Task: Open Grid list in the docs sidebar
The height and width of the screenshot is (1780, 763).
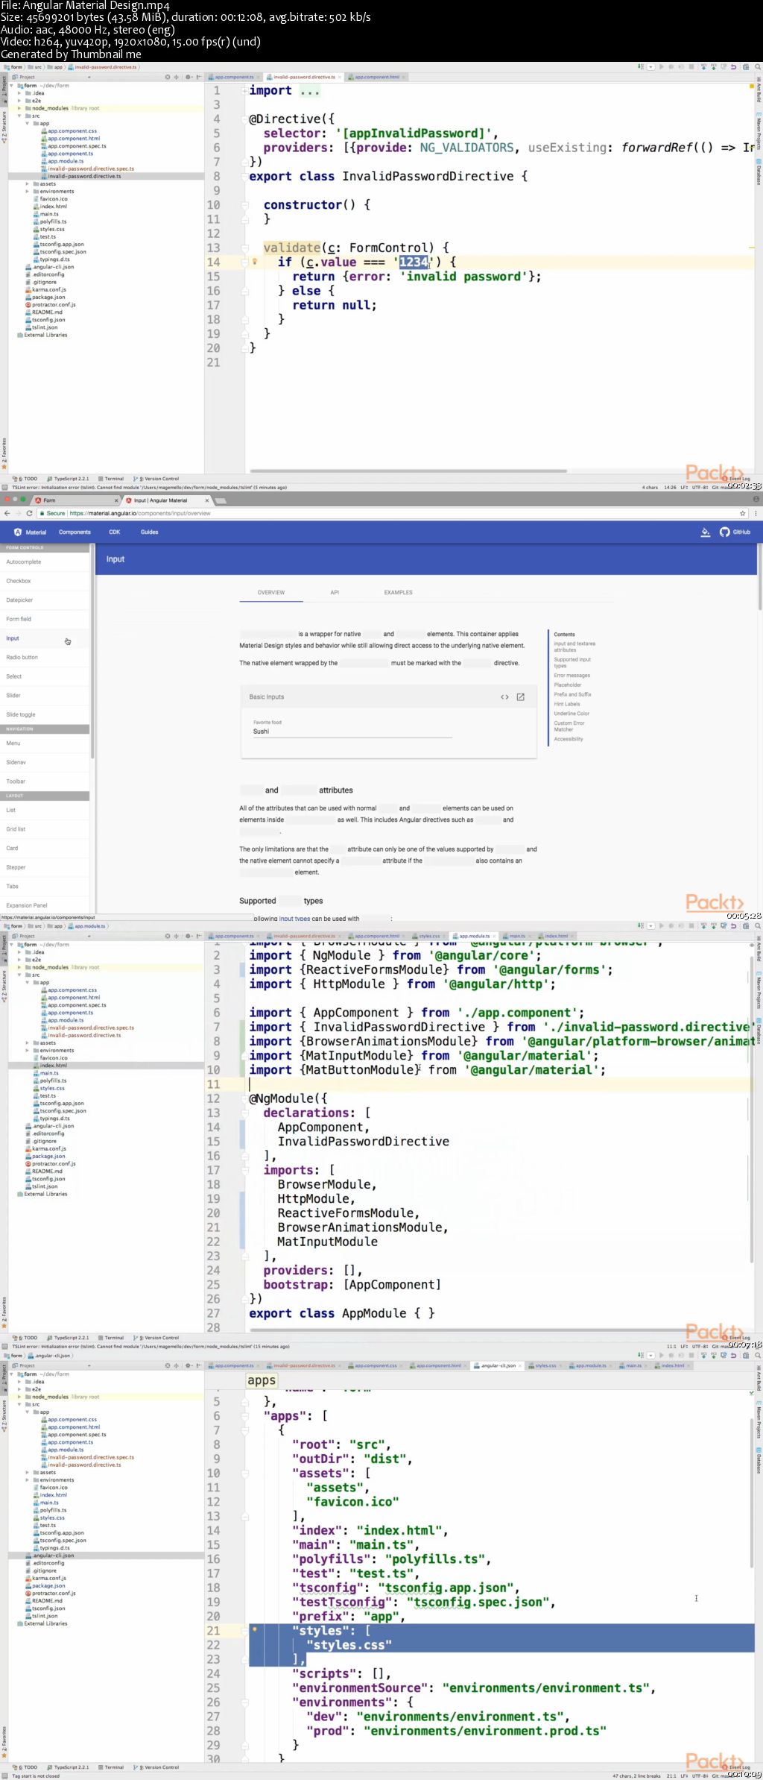Action: pyautogui.click(x=45, y=828)
